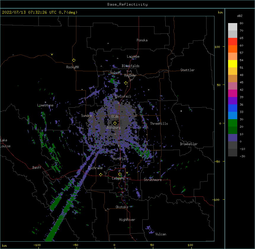Click the 80 value on the dBZ legend
Screen dimensions: 255x249
click(241, 23)
